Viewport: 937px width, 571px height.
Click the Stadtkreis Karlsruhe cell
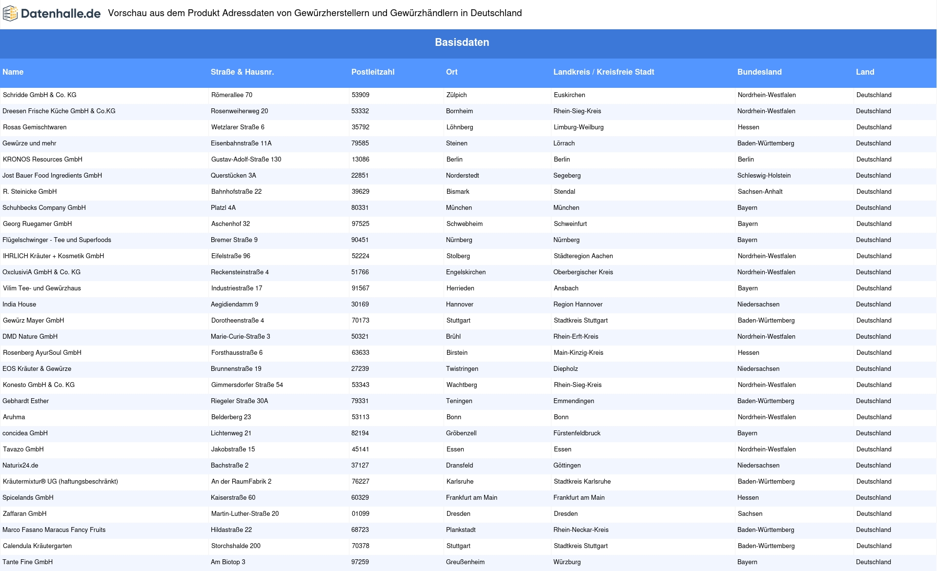coord(582,482)
